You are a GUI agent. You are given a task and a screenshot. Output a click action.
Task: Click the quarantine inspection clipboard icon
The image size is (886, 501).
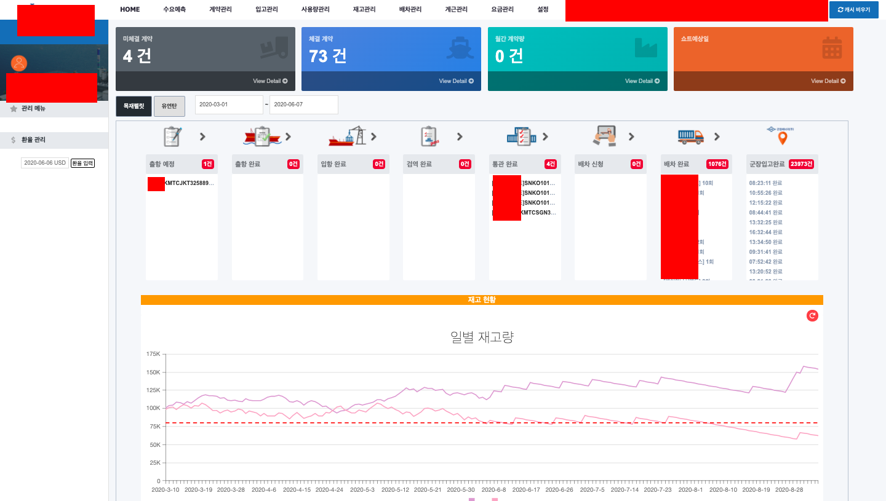pyautogui.click(x=430, y=136)
